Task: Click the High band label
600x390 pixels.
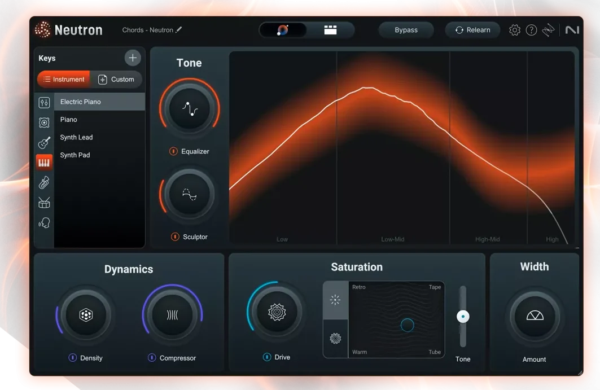Action: tap(552, 239)
